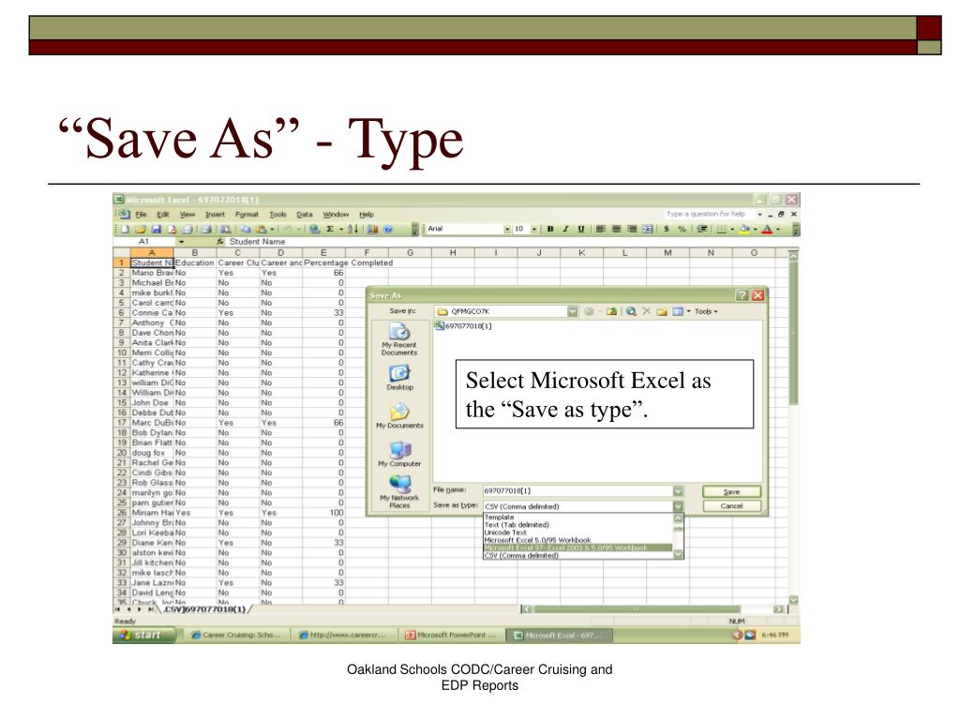The width and height of the screenshot is (960, 720).
Task: Click the New workbook toolbar icon
Action: [x=125, y=229]
